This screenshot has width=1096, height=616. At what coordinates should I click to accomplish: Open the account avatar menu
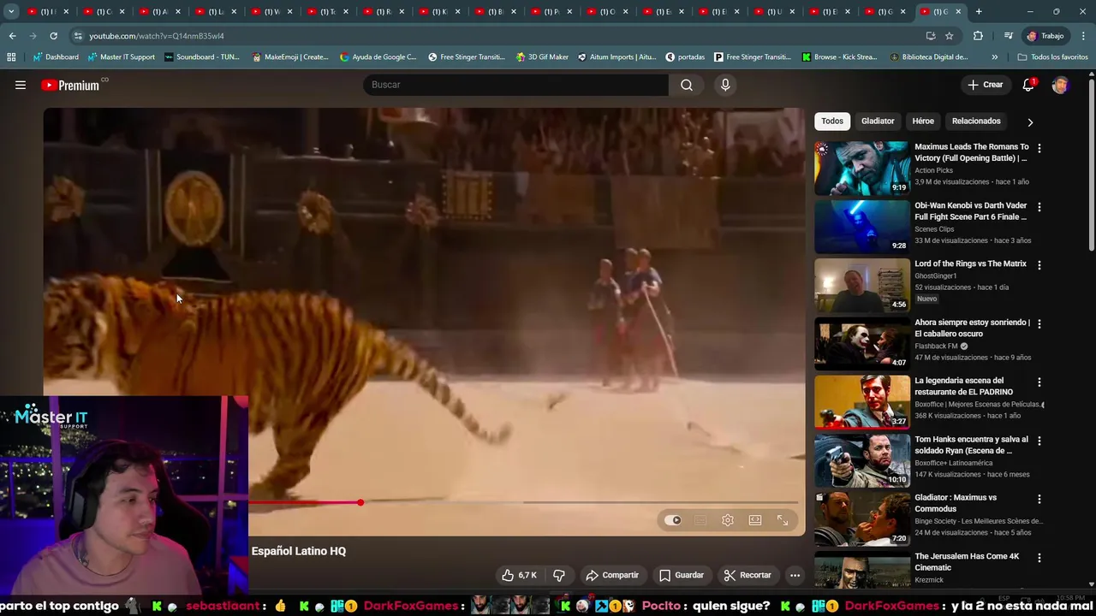click(x=1060, y=85)
